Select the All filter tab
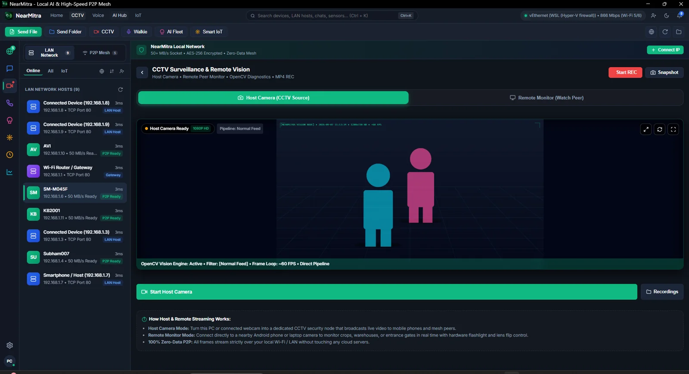 point(50,71)
